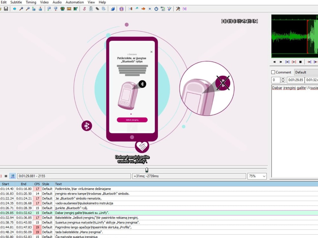The height and width of the screenshot is (238, 318).
Task: Jump video to subtitle start icon
Action: pos(34,9)
